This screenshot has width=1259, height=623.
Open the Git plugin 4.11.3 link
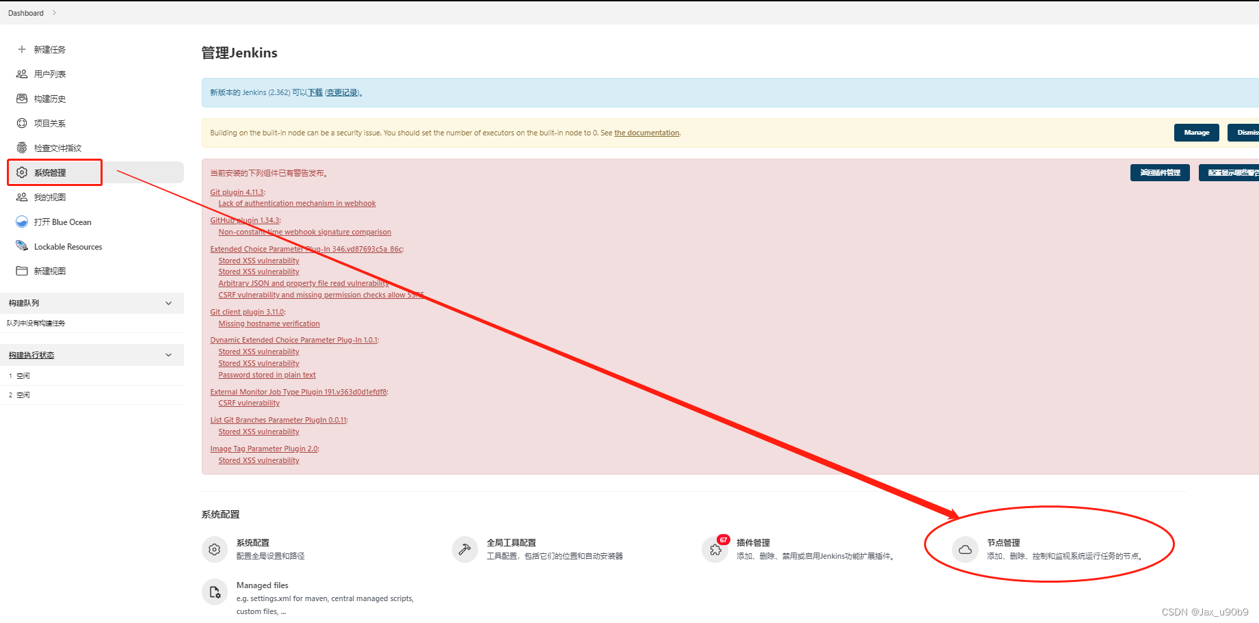237,192
